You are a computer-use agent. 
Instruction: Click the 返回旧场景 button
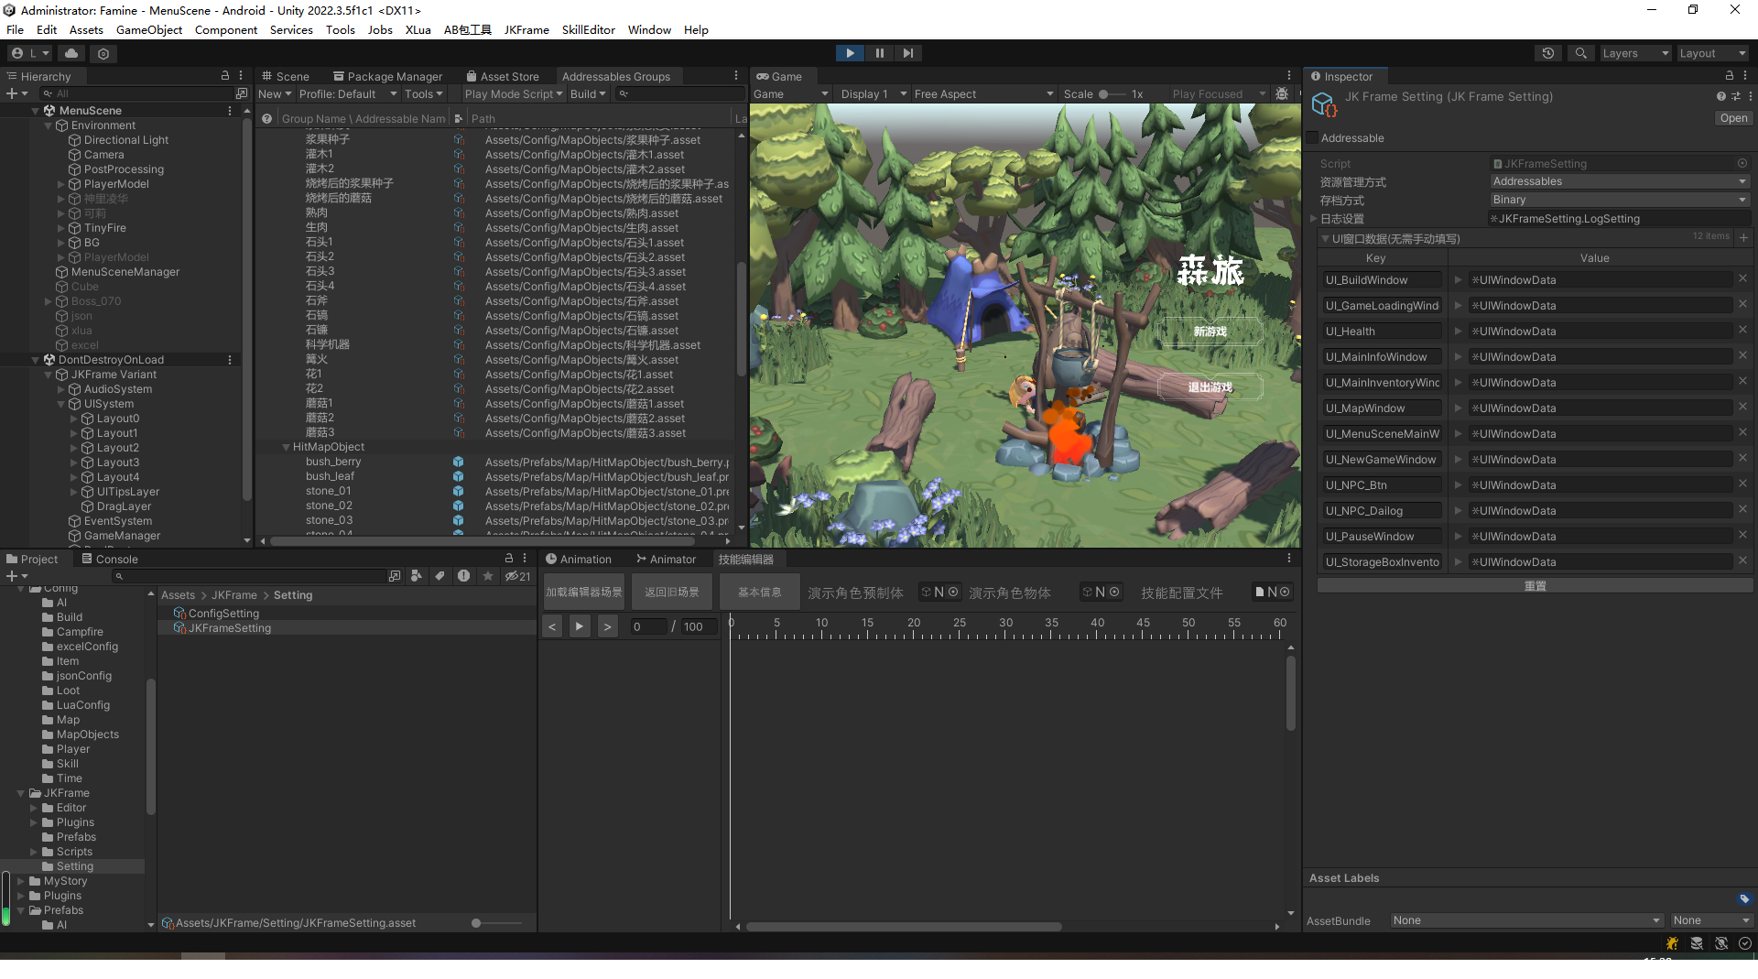click(x=671, y=593)
